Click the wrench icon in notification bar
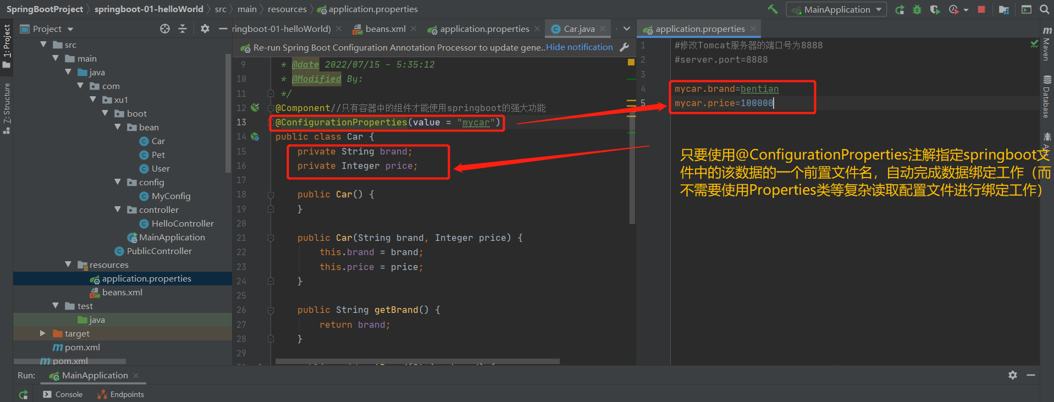This screenshot has height=402, width=1054. (624, 47)
